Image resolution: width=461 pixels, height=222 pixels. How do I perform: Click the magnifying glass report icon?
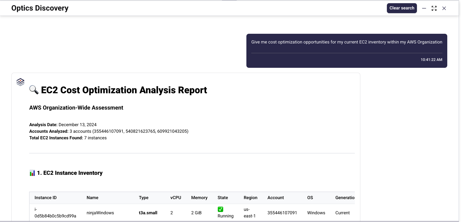click(x=34, y=90)
